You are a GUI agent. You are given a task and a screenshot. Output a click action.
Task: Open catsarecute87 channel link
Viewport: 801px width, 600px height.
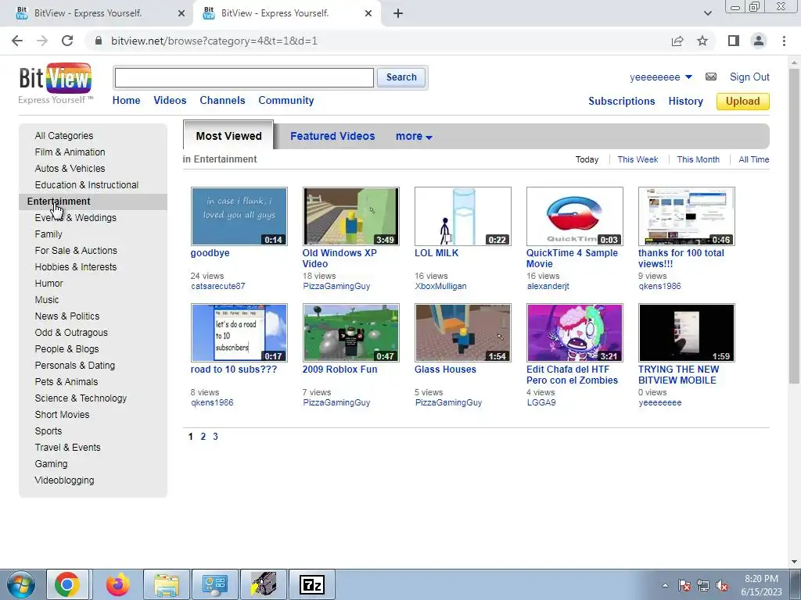point(218,286)
